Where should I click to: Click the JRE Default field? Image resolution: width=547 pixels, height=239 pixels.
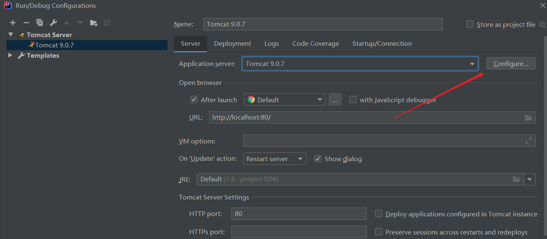click(x=361, y=179)
